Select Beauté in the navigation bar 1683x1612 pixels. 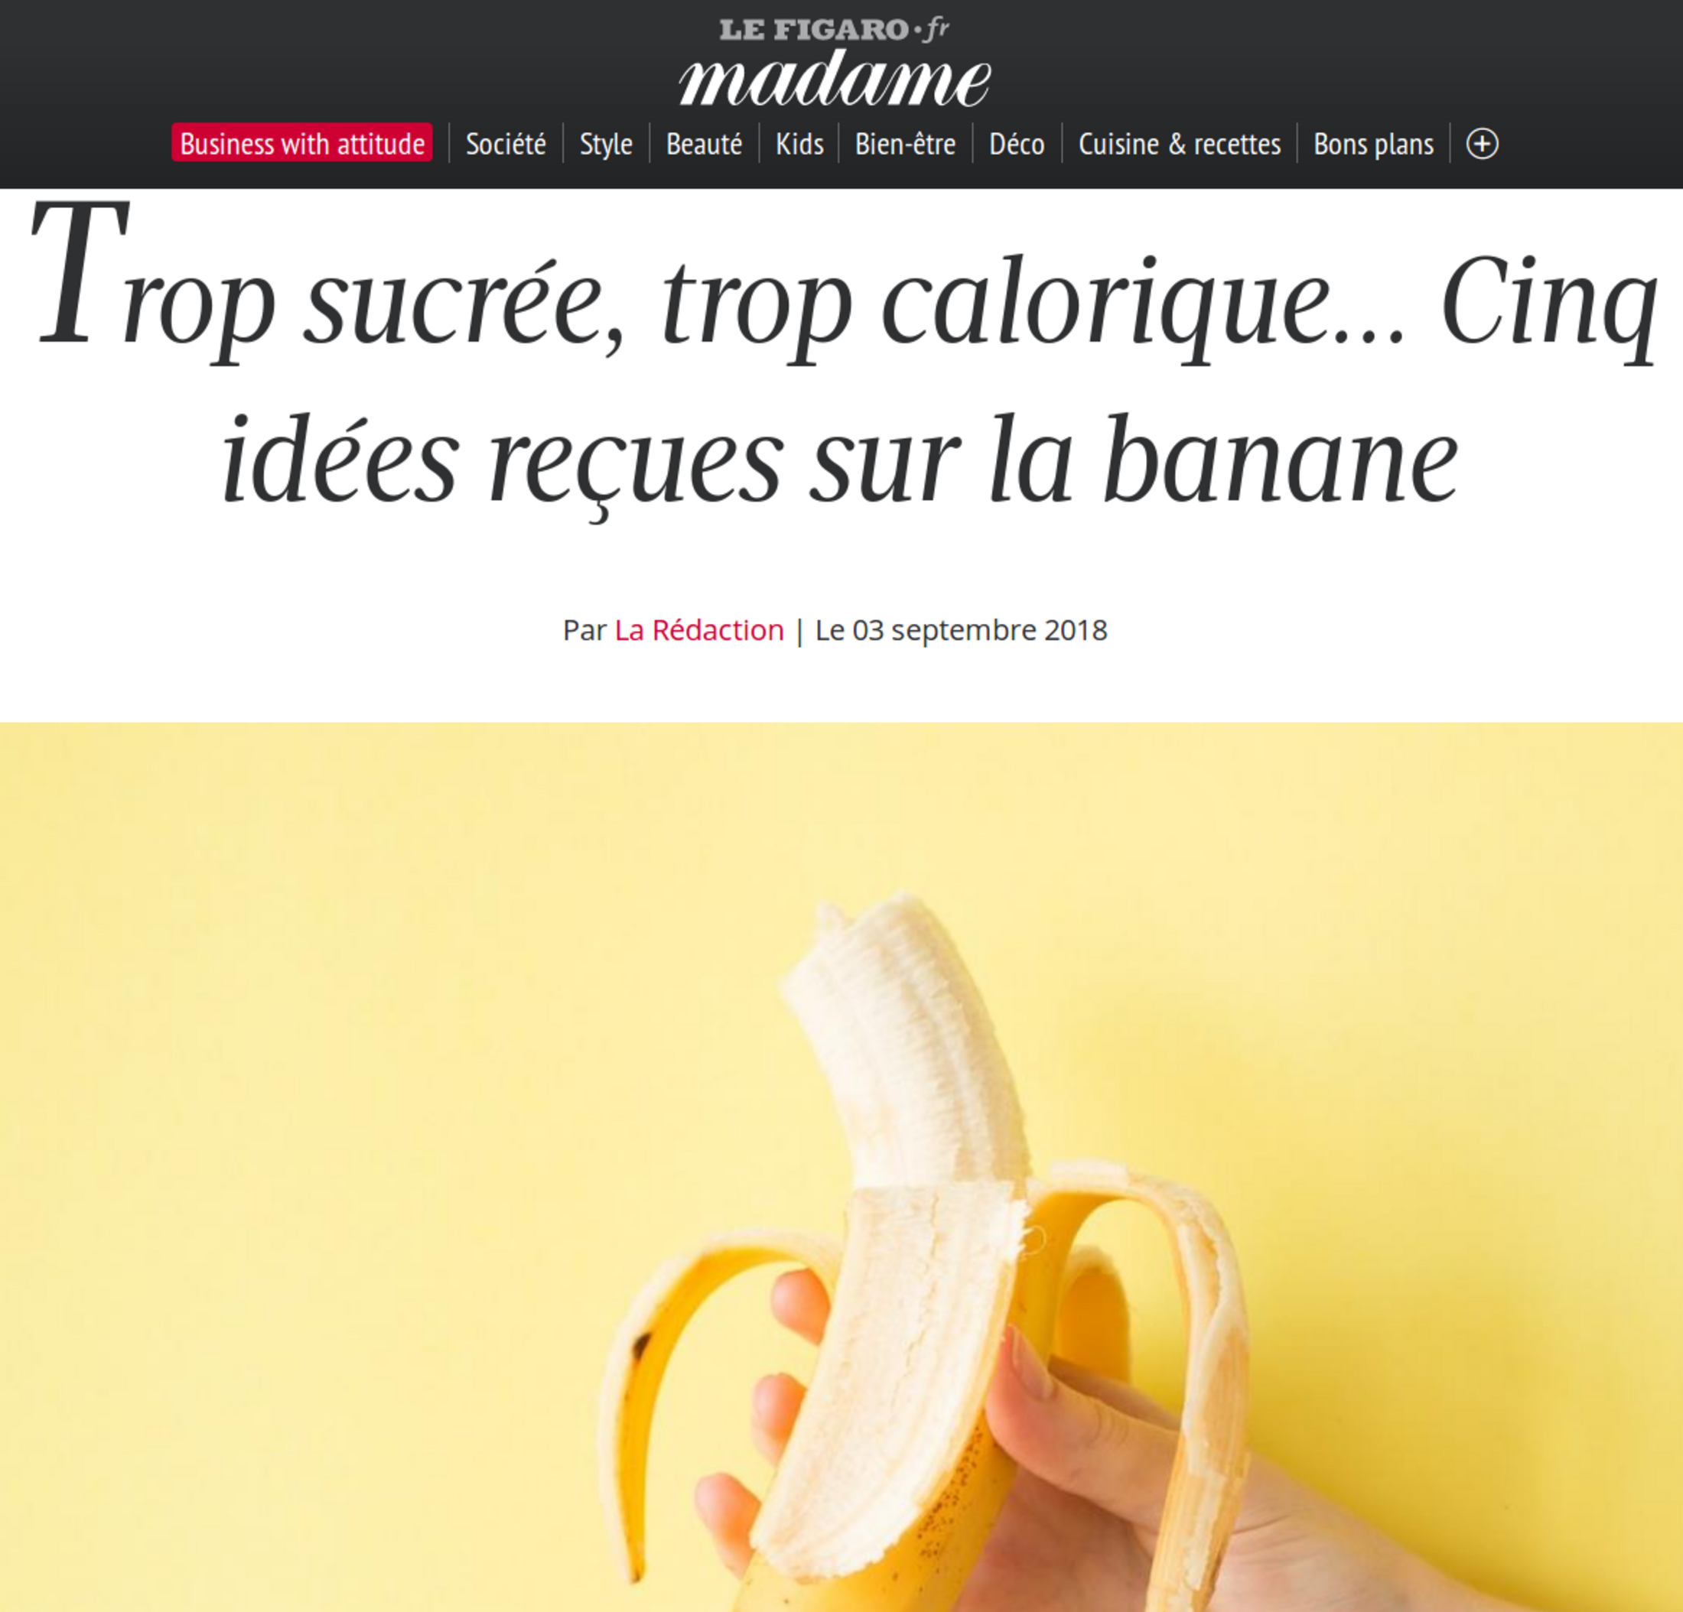point(704,143)
